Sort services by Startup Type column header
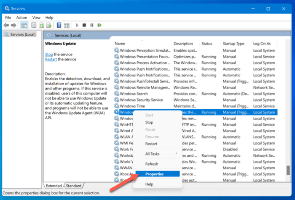295x200 pixels. [233, 44]
